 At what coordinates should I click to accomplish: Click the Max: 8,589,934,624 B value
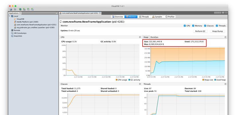154,44
